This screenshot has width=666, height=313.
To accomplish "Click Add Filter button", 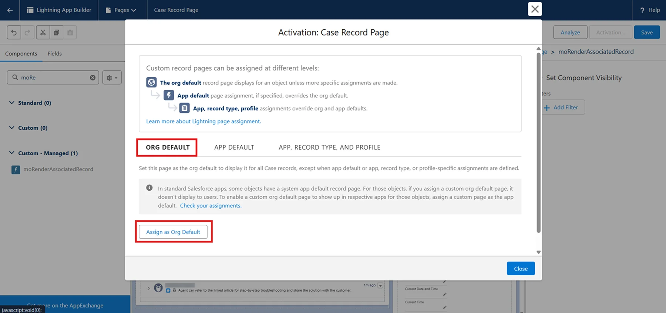I will [x=562, y=108].
